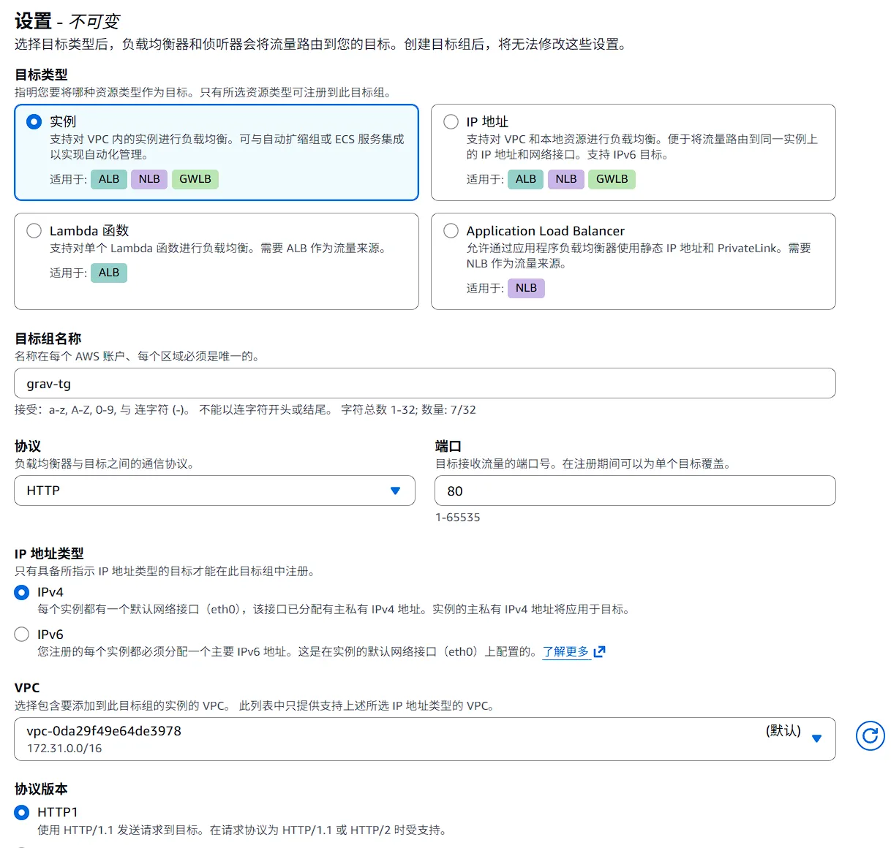Refresh the VPC list
Viewport: 891px width, 848px height.
pyautogui.click(x=870, y=736)
